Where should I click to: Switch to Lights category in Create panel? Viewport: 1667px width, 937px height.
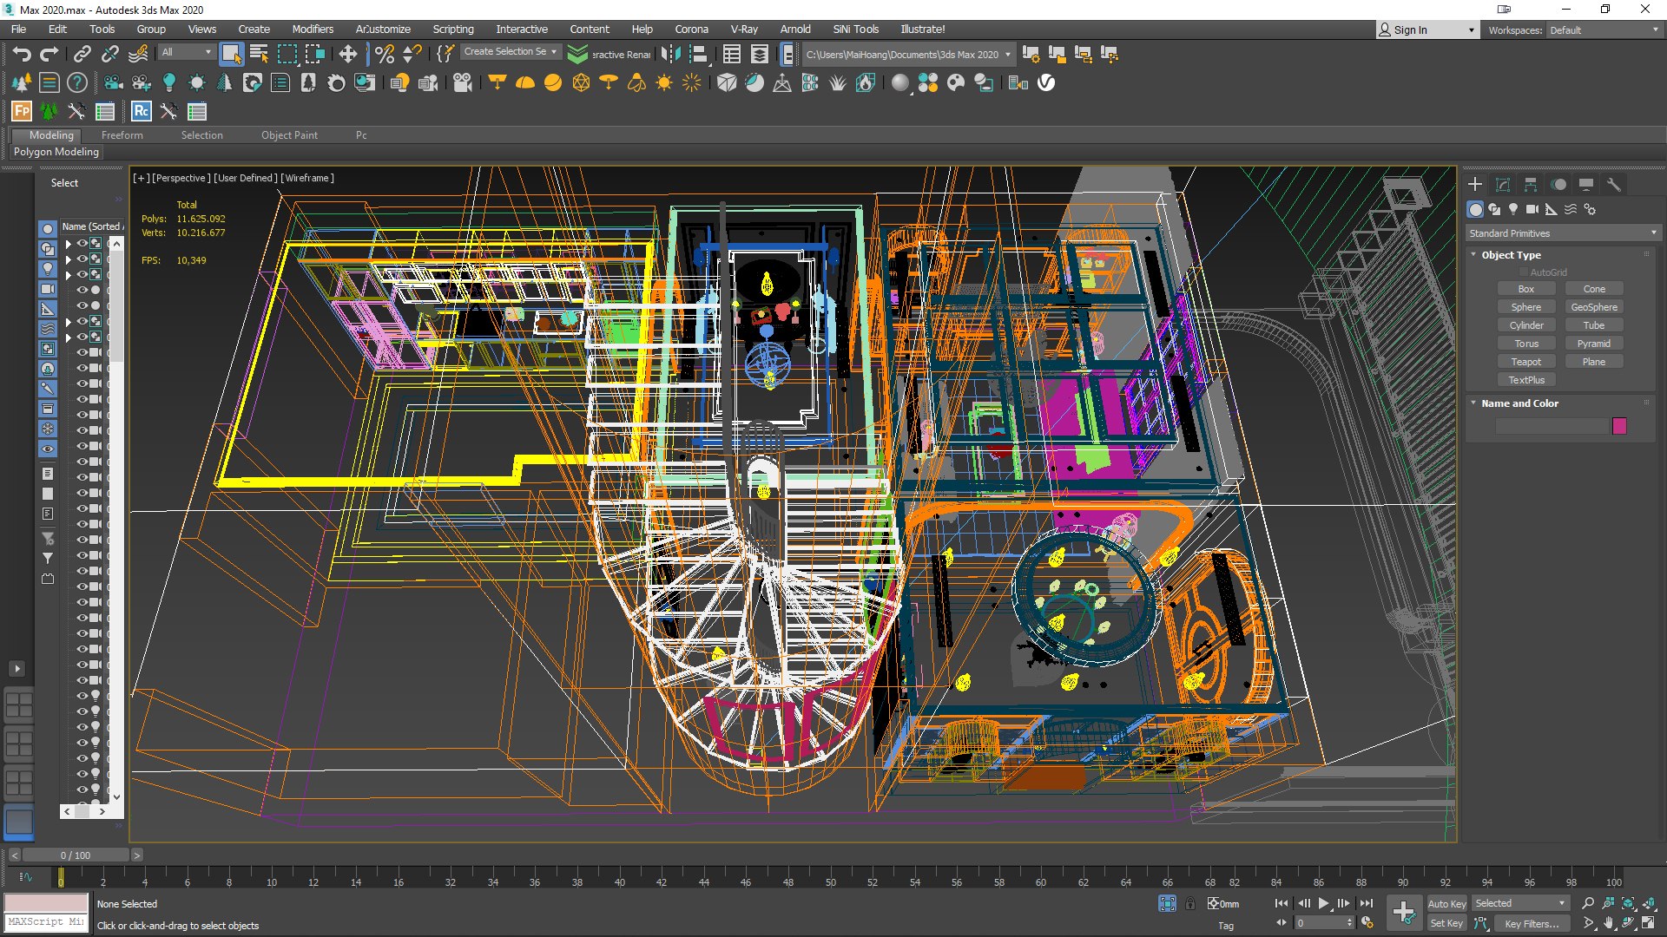(x=1513, y=209)
